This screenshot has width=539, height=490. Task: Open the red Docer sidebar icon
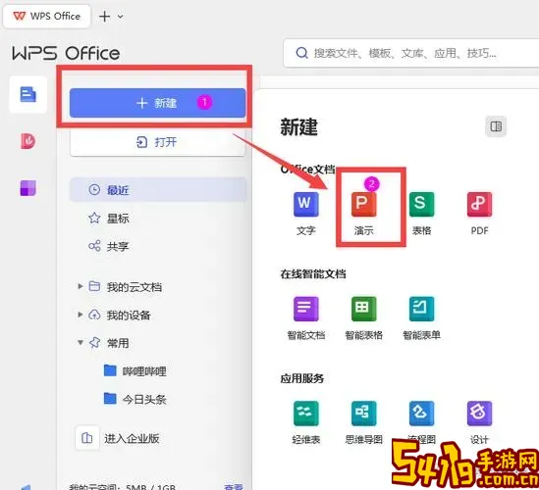[x=27, y=141]
